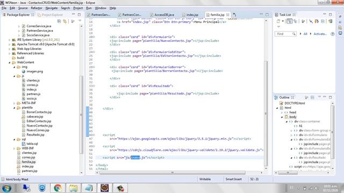Show hidden editor tabs list
Screen dimensions: 344x193
234,14
